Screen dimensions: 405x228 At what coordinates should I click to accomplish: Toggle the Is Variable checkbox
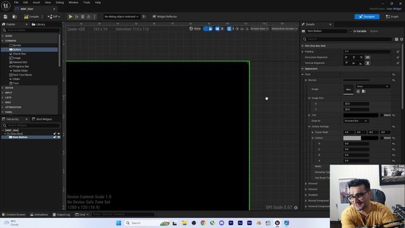[351, 31]
